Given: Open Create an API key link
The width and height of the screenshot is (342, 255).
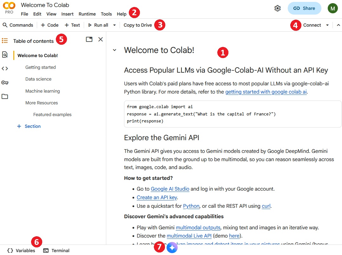Looking at the screenshot, I should click(157, 197).
